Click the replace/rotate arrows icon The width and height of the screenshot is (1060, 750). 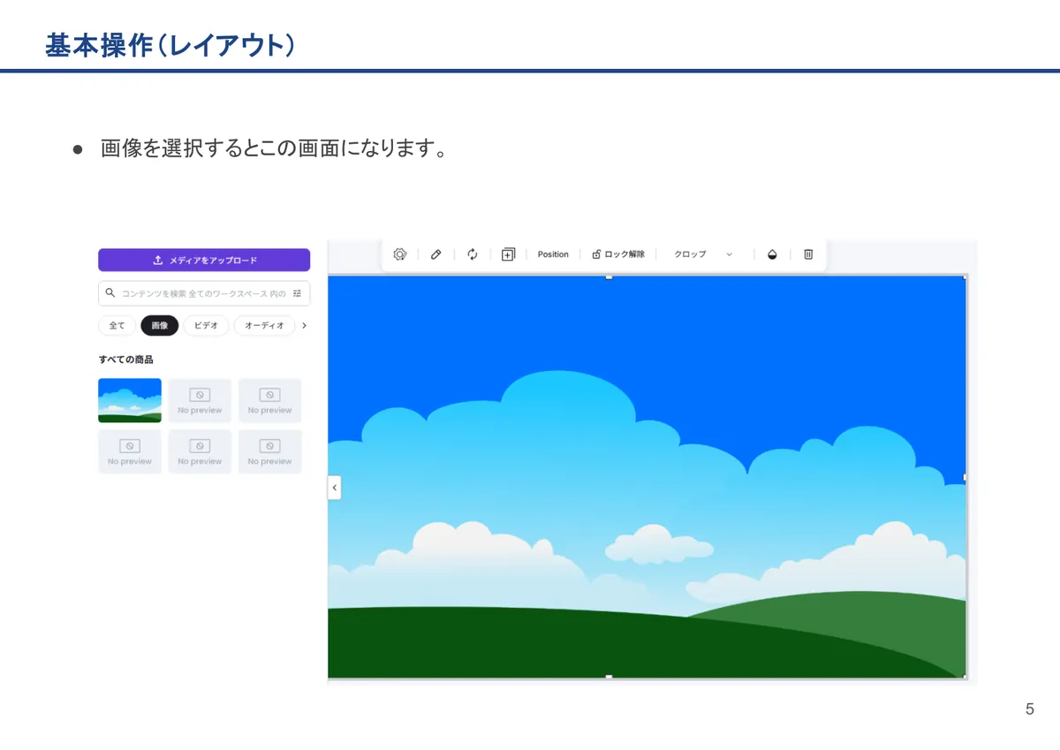tap(473, 254)
